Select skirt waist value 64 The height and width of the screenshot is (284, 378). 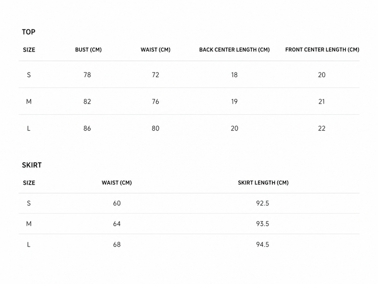pos(117,224)
